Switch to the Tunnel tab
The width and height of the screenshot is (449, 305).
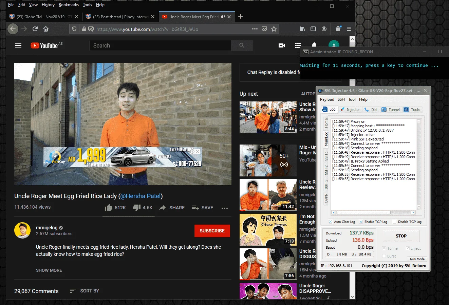click(x=391, y=110)
